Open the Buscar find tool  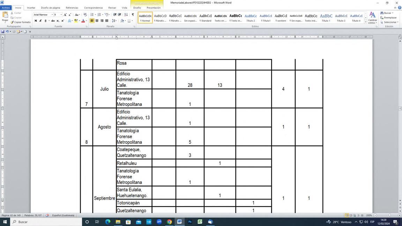pyautogui.click(x=386, y=13)
